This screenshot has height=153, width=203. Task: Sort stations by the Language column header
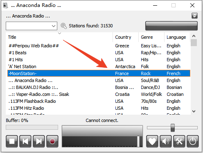[177, 37]
